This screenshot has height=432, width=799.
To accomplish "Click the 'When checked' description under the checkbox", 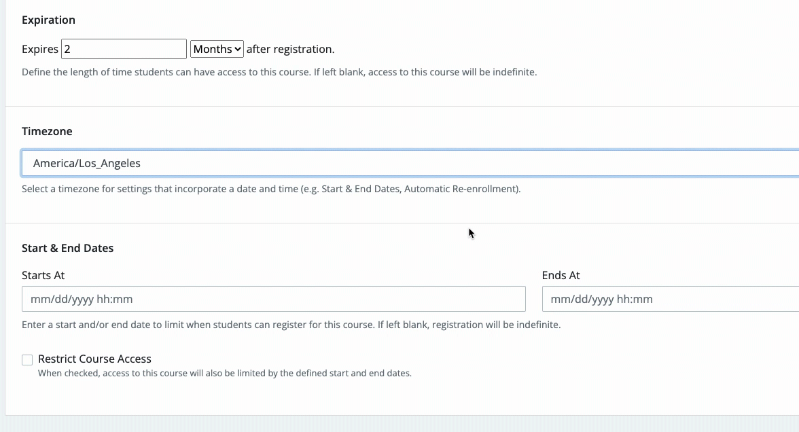I will (224, 373).
